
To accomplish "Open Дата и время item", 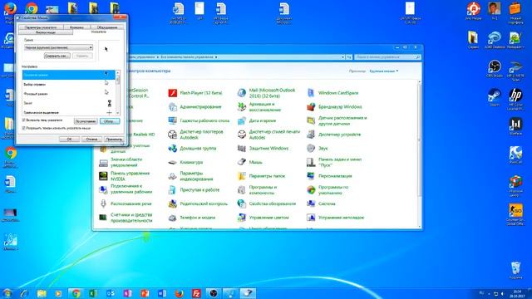I will (257, 120).
